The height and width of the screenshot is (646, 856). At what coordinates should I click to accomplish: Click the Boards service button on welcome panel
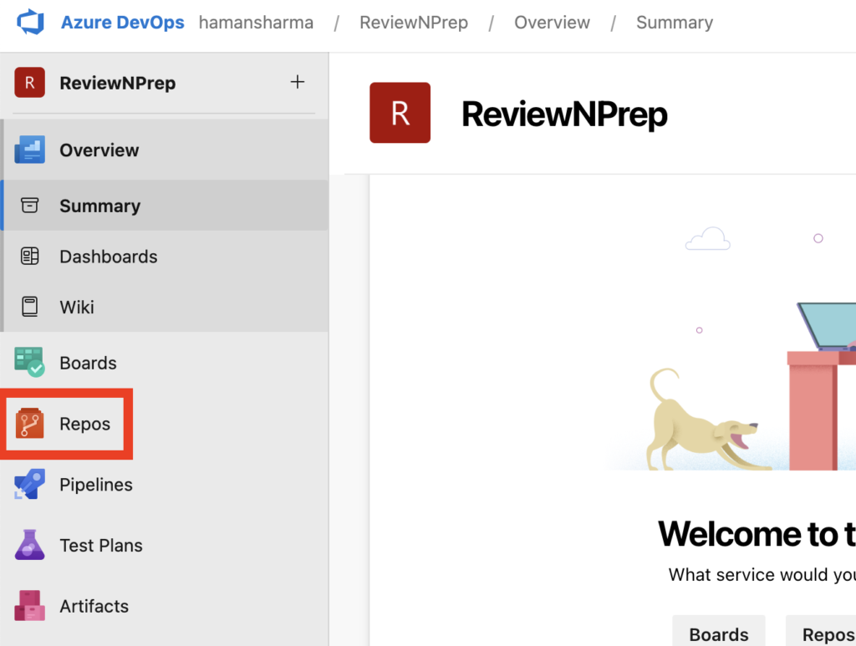tap(718, 633)
